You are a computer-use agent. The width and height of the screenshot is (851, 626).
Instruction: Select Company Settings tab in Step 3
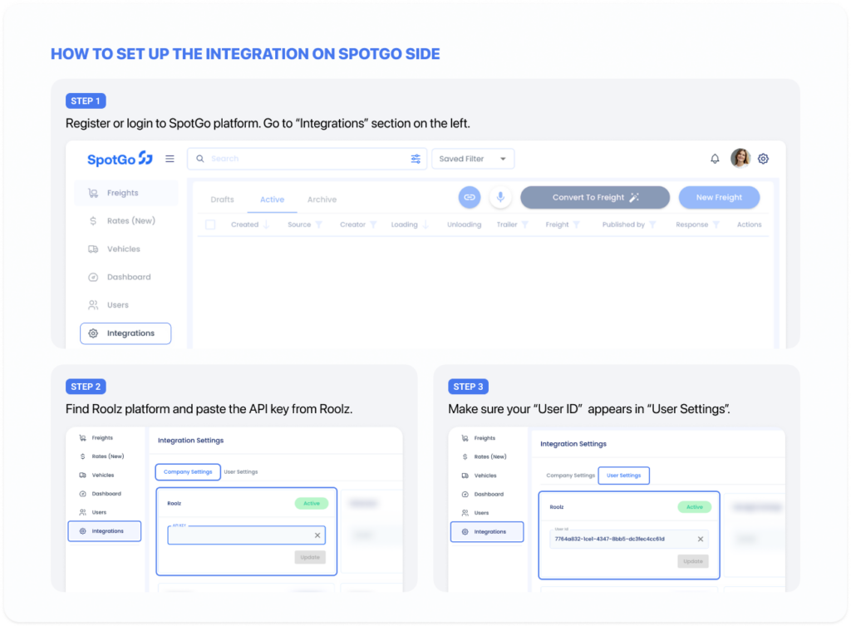click(570, 475)
